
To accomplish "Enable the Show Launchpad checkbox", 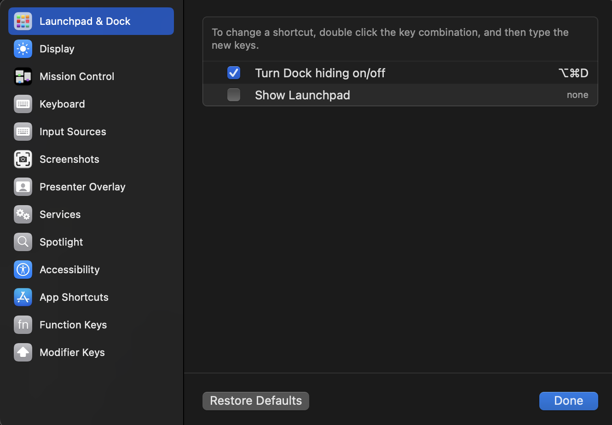I will pyautogui.click(x=234, y=95).
